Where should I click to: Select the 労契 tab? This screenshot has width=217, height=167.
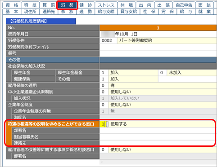[x=67, y=5]
